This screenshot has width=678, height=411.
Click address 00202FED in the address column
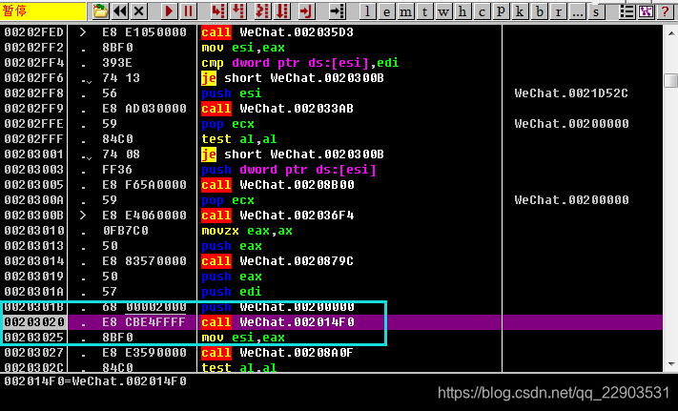[34, 32]
